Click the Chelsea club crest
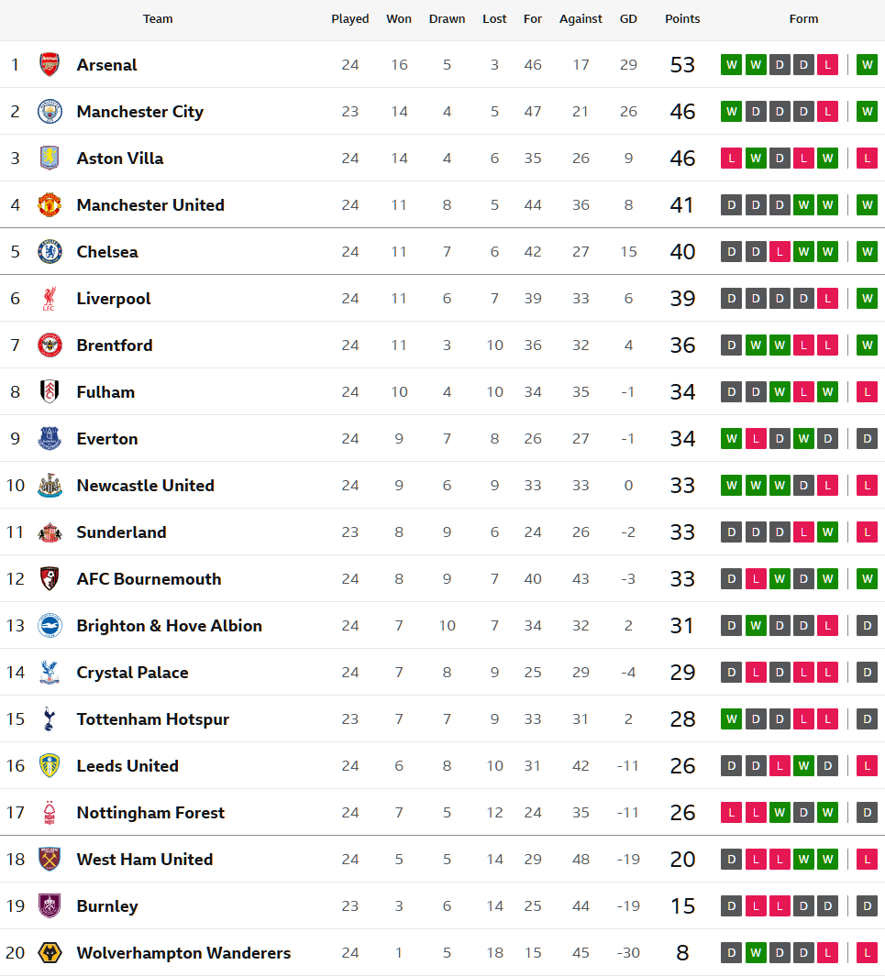The height and width of the screenshot is (976, 885). point(50,252)
